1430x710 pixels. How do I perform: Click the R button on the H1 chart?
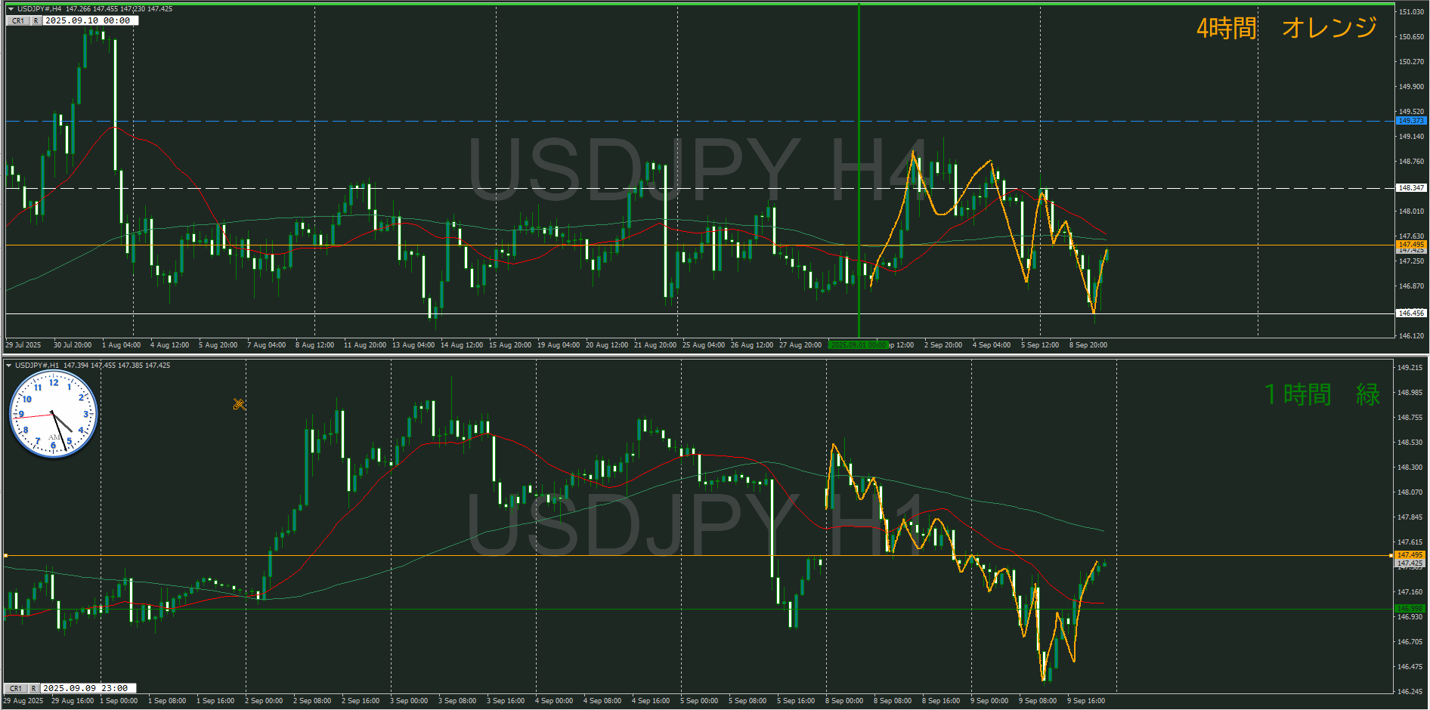click(34, 688)
